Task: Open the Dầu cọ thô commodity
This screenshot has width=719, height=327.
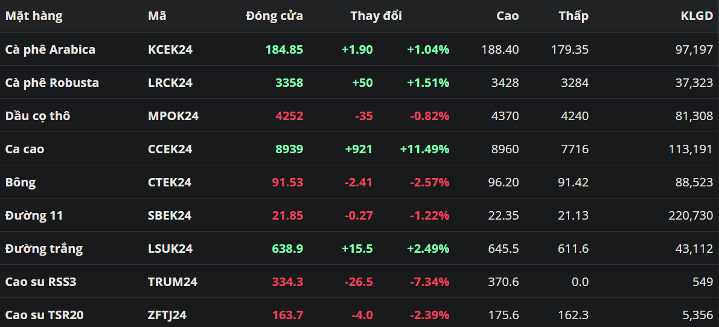Action: coord(37,116)
